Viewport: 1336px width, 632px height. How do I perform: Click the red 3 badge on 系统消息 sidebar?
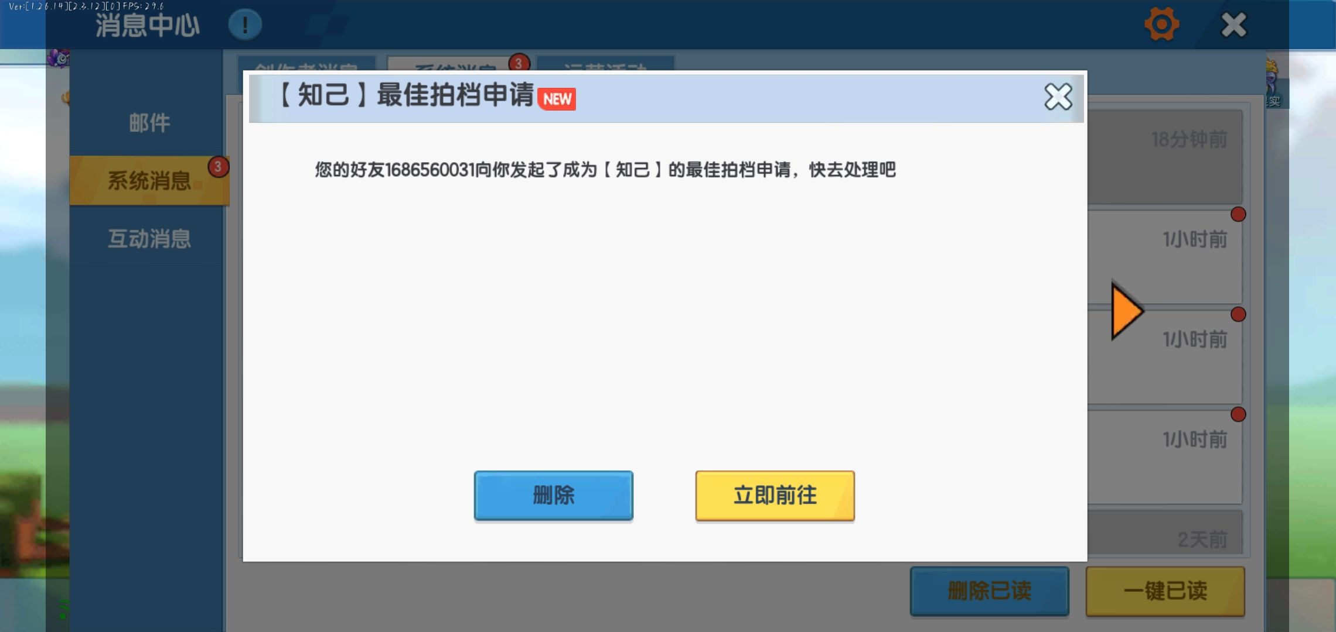point(218,167)
